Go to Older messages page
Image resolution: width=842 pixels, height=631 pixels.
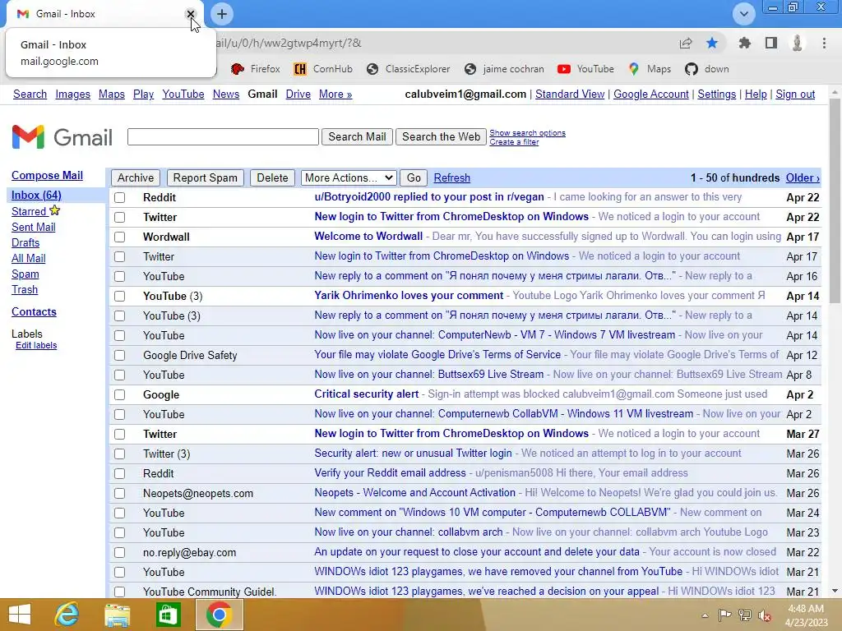803,177
